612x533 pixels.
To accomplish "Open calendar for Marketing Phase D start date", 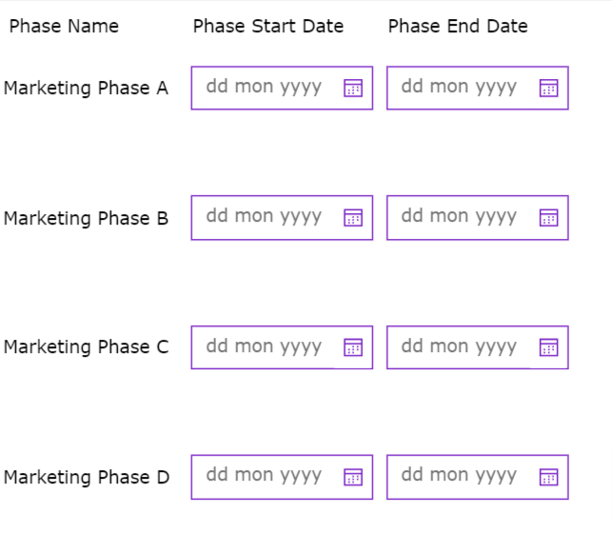I will 353,477.
